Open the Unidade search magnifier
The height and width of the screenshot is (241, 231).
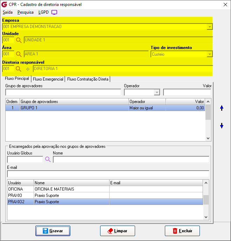tap(19, 40)
